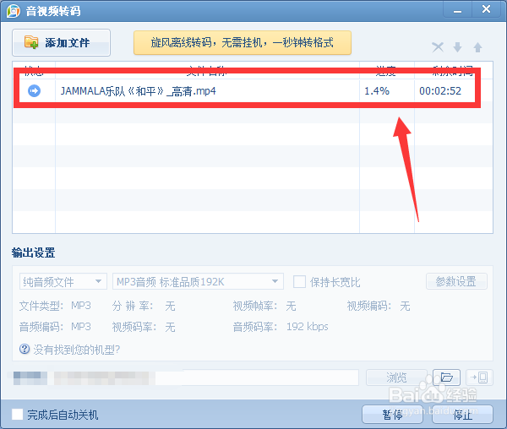The height and width of the screenshot is (429, 507).
Task: Close the 音视频转码 window
Action: (x=486, y=9)
